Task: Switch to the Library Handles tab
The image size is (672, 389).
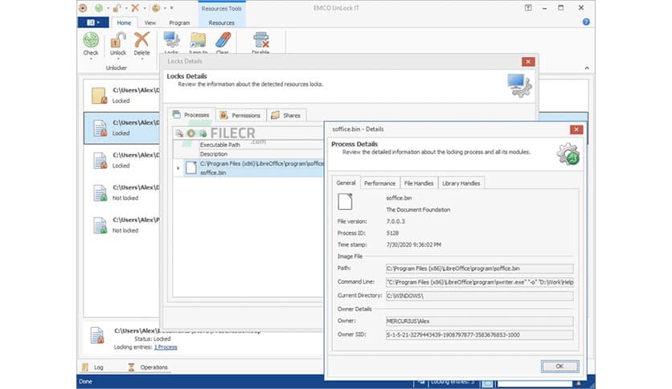Action: pyautogui.click(x=461, y=183)
